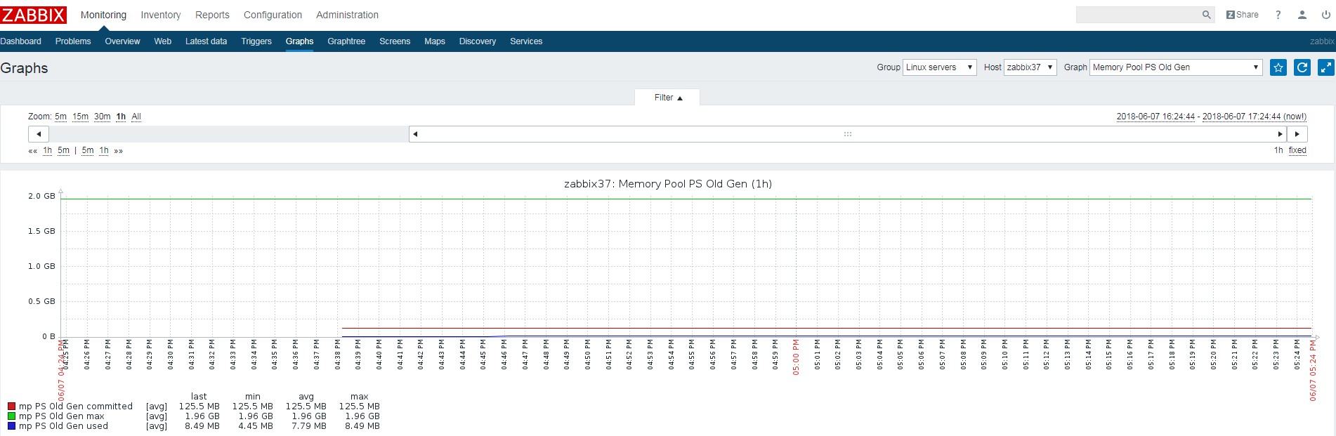
Task: Add graph to favourites star icon
Action: (1278, 67)
